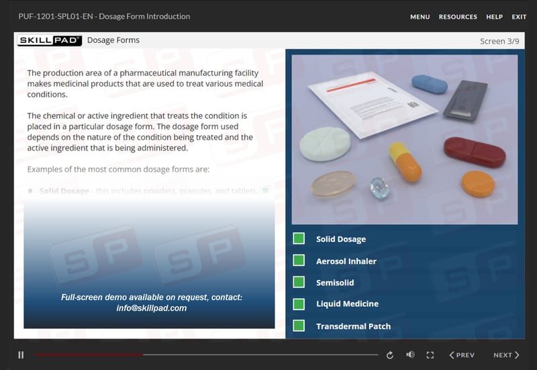Viewport: 537px width, 370px height.
Task: Replay the current screen
Action: point(390,355)
